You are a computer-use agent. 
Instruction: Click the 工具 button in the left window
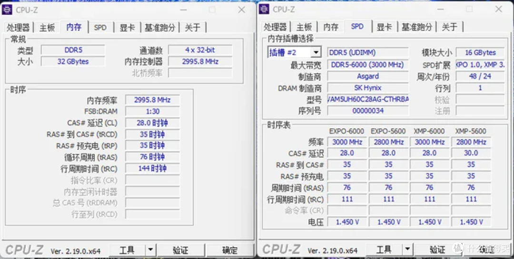[127, 250]
